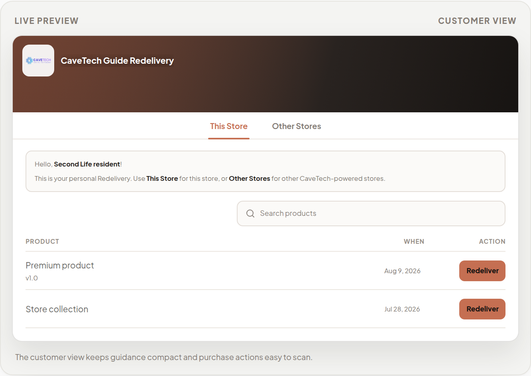
Task: Click the ACTION column header
Action: (x=492, y=241)
